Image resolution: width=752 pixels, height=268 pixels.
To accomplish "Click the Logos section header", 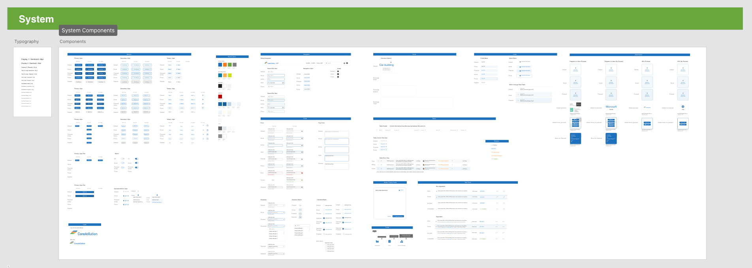I will (85, 225).
